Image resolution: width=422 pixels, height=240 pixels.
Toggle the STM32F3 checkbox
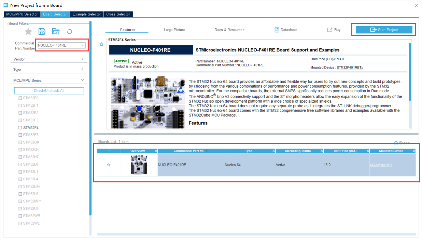click(x=20, y=120)
